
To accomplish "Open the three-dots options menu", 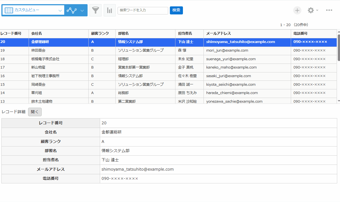I will [x=329, y=10].
